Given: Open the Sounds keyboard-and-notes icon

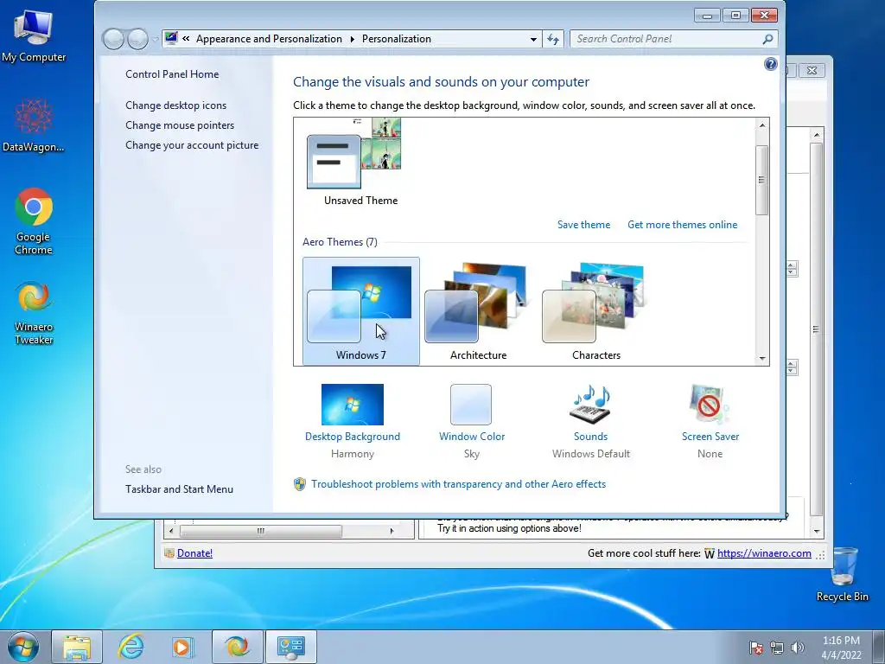Looking at the screenshot, I should click(x=590, y=405).
